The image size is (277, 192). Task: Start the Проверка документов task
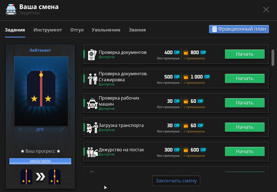point(244,54)
